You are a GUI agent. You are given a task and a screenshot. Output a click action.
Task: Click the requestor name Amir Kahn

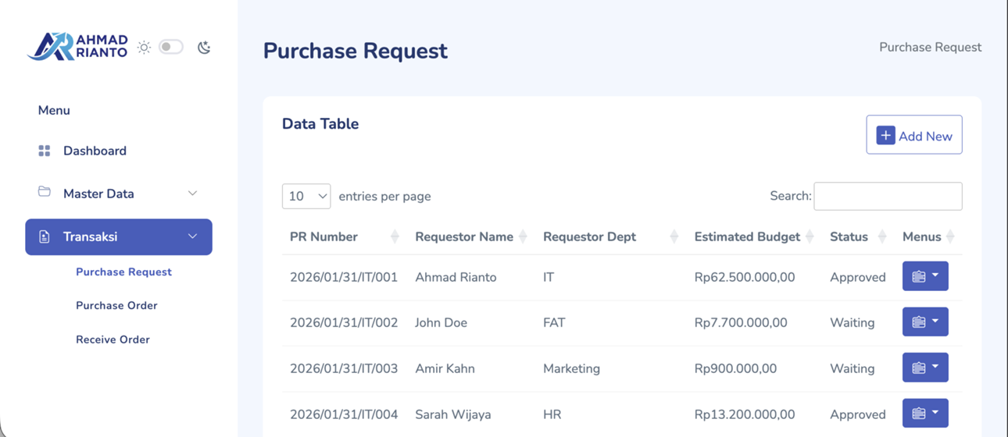(445, 368)
